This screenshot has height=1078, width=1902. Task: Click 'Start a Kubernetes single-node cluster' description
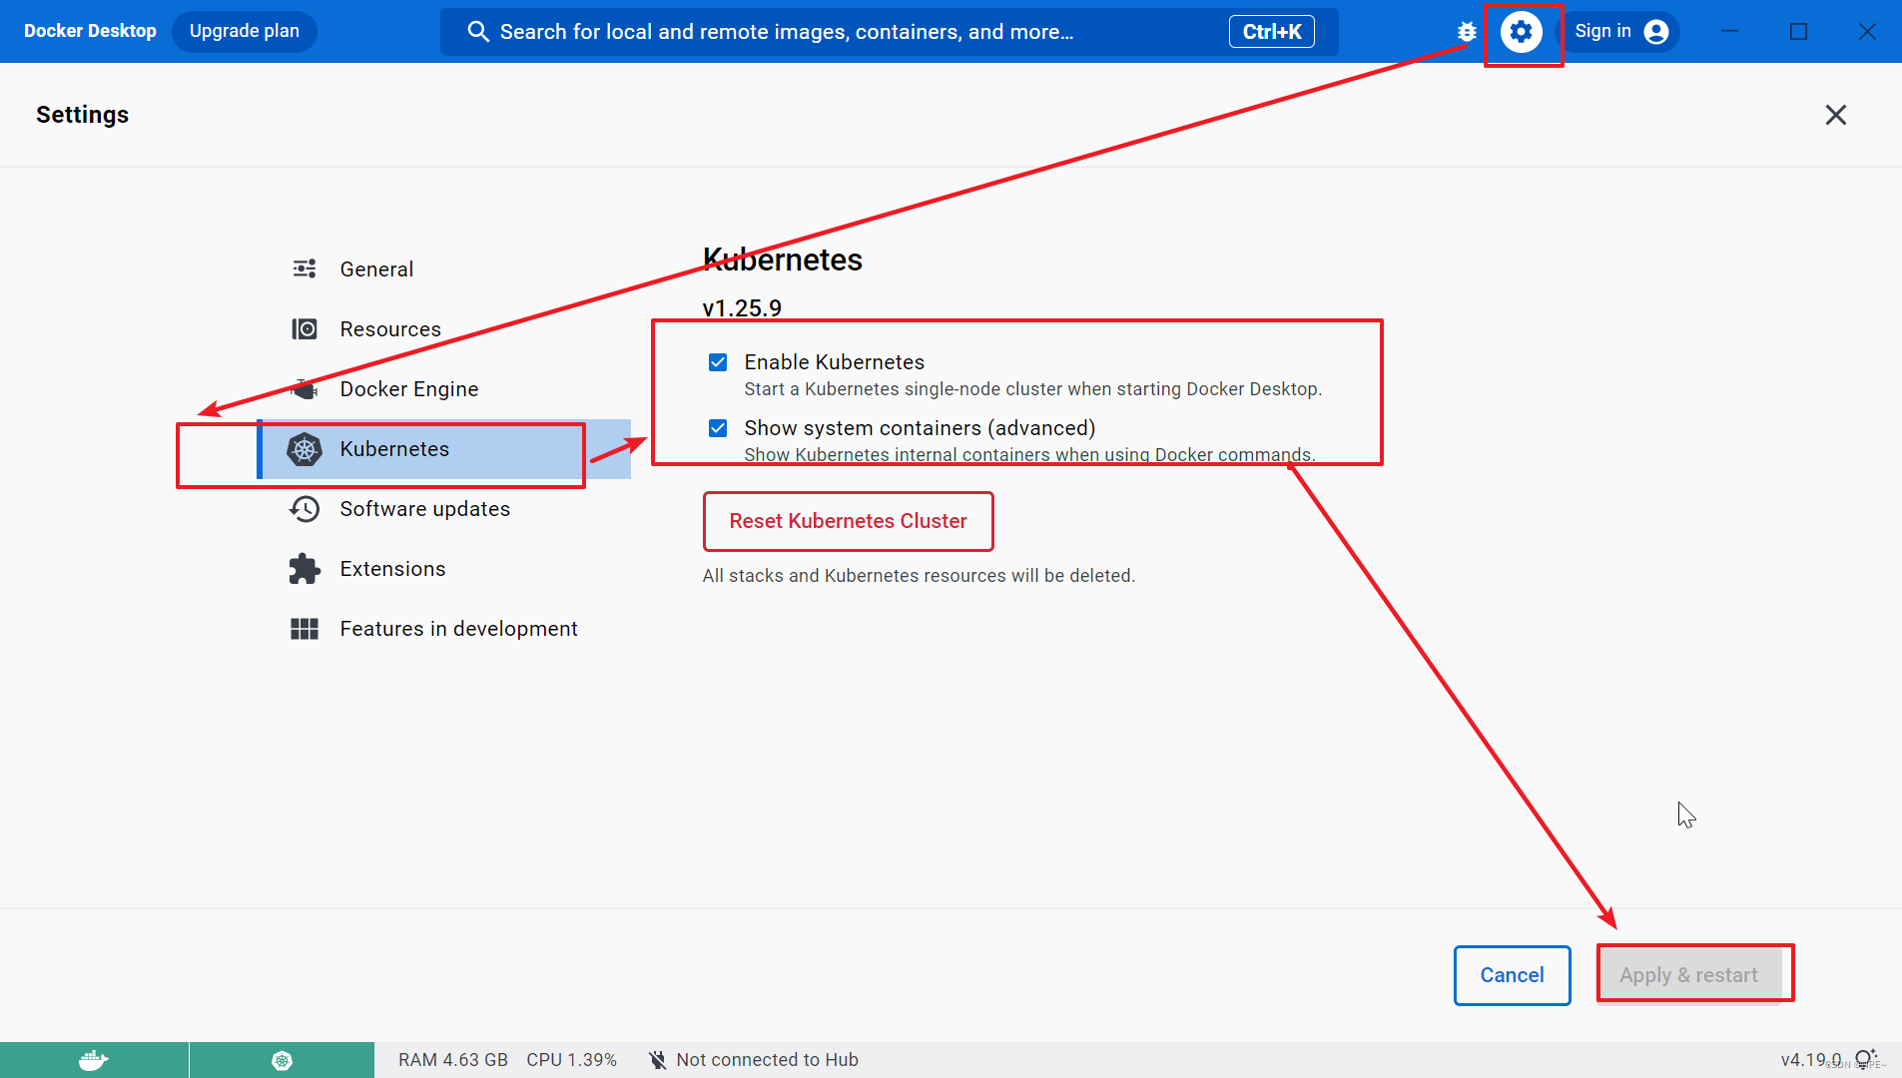[x=1032, y=389]
